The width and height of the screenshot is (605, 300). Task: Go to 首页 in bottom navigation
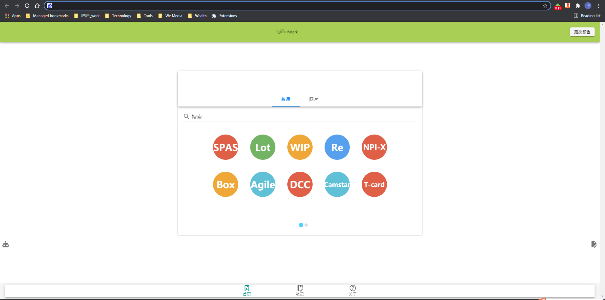(247, 291)
